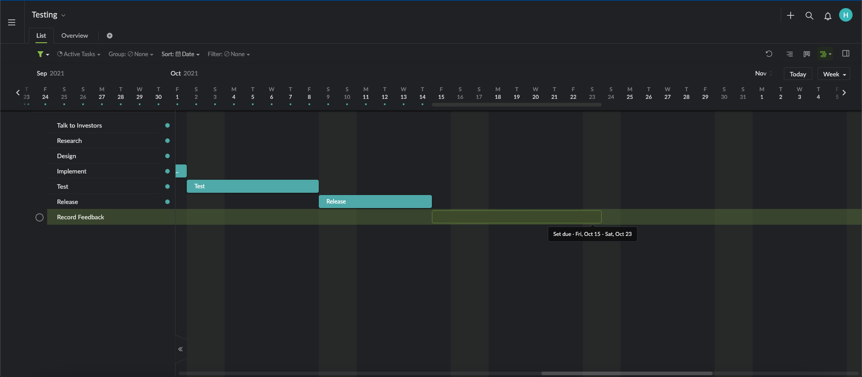Click status dot for Talk to Investors
This screenshot has width=862, height=377.
(x=167, y=125)
